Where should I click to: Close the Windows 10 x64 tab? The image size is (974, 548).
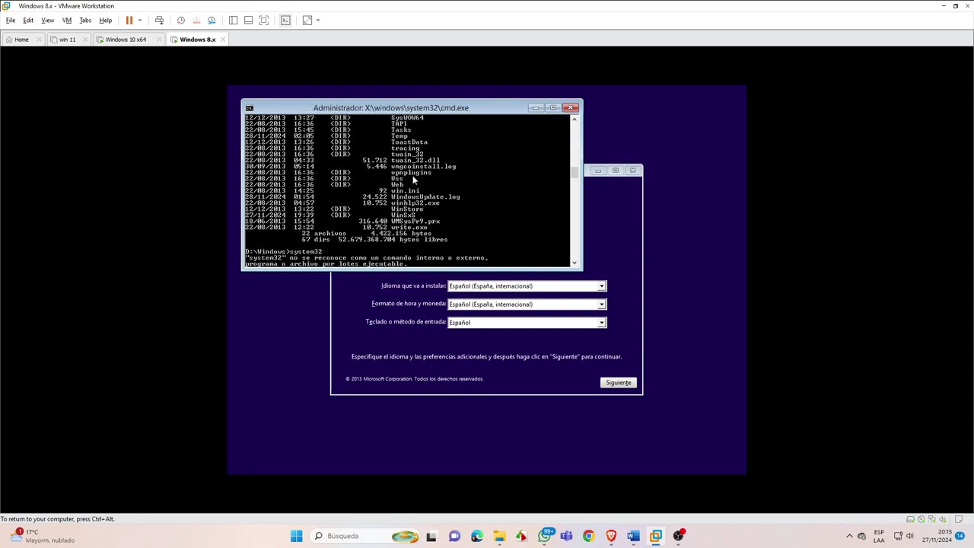(159, 40)
